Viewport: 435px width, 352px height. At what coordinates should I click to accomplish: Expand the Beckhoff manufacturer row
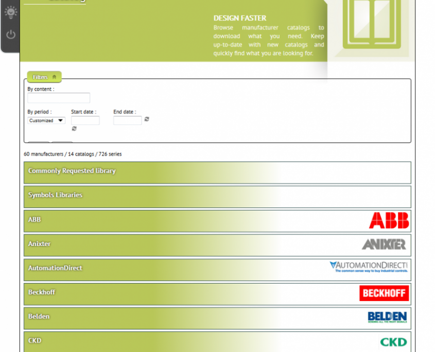(217, 294)
